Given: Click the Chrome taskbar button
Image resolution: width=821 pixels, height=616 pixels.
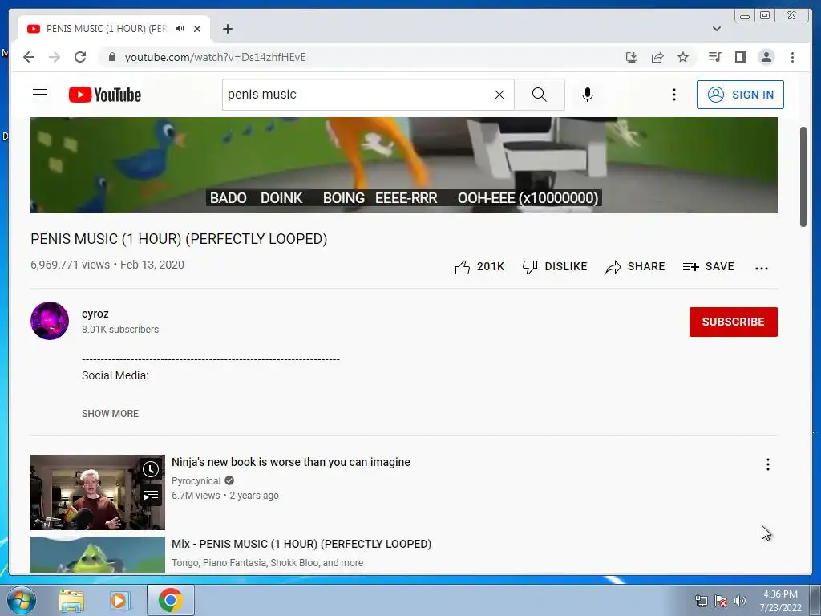Looking at the screenshot, I should point(170,600).
